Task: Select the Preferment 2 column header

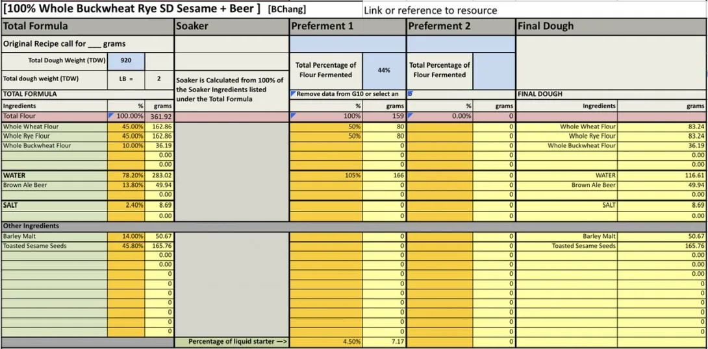Action: (461, 27)
